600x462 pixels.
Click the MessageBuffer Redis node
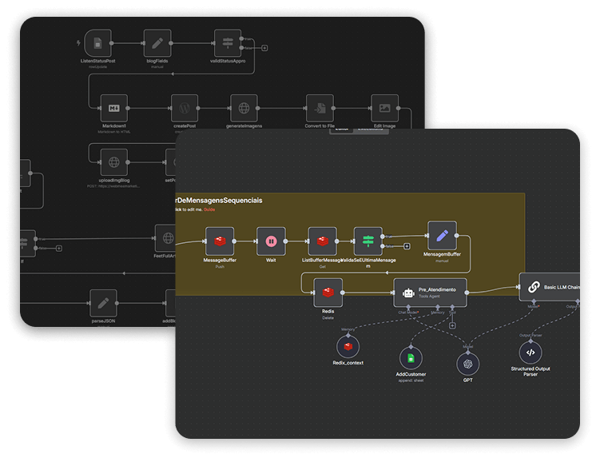click(x=220, y=241)
